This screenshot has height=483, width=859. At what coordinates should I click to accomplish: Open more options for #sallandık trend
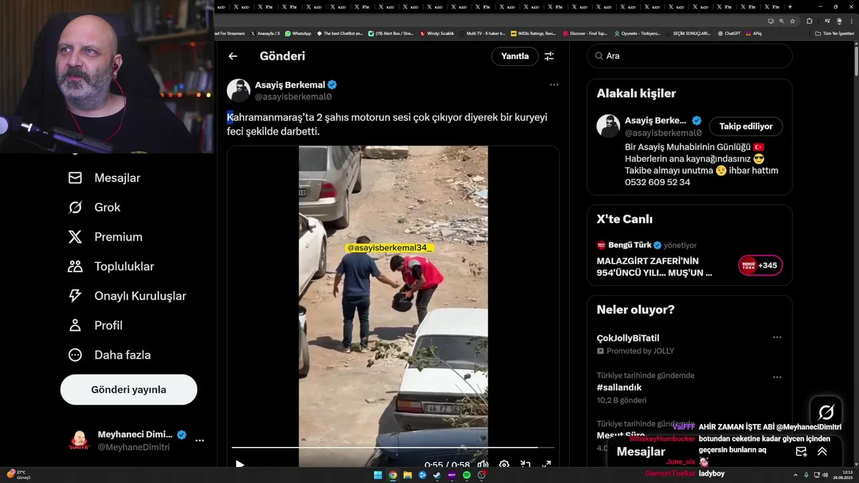click(x=777, y=377)
